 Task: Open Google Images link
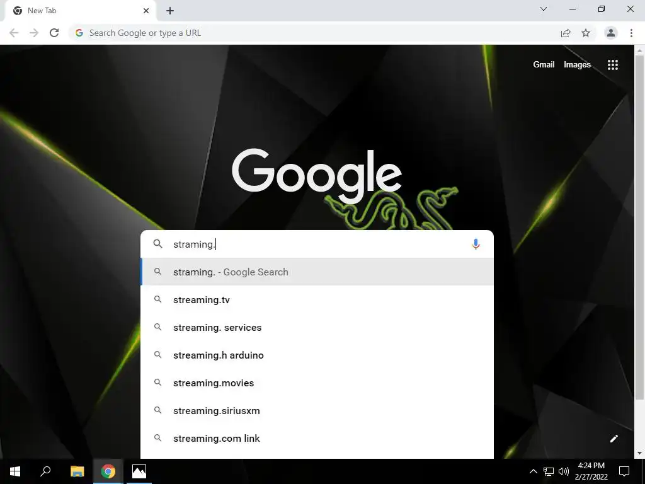[577, 65]
